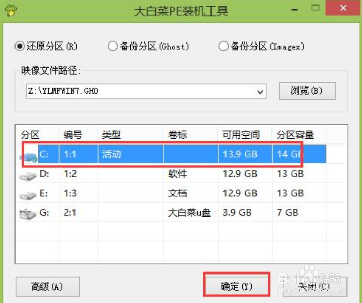Viewport: 362px width, 303px height.
Task: Click the 浏览 (B) browse button
Action: click(x=307, y=91)
